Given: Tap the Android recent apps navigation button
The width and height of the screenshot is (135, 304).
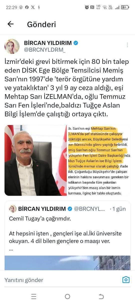Looking at the screenshot, I should [x=34, y=297].
